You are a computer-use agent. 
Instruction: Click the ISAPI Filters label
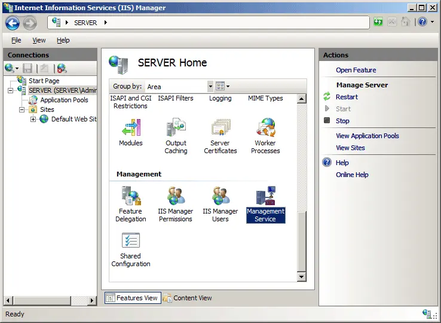tap(176, 98)
